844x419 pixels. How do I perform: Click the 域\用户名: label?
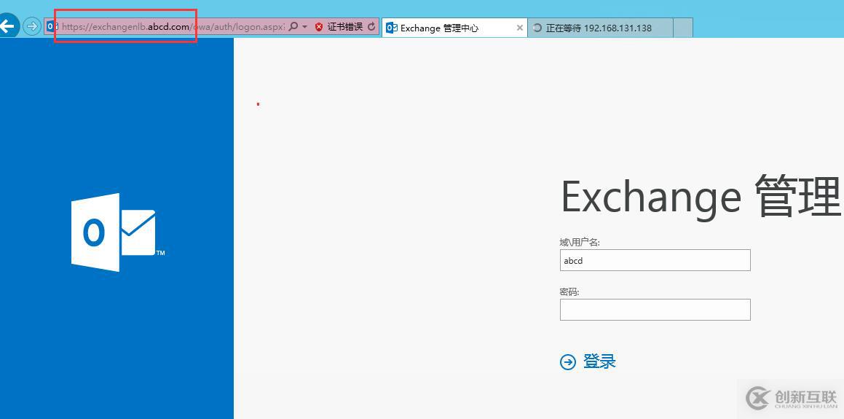pyautogui.click(x=580, y=243)
